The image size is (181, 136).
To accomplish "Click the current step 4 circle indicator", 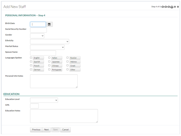I will [x=172, y=7].
